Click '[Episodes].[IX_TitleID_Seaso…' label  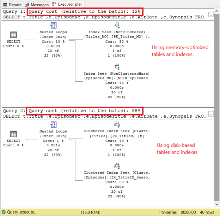click(117, 177)
